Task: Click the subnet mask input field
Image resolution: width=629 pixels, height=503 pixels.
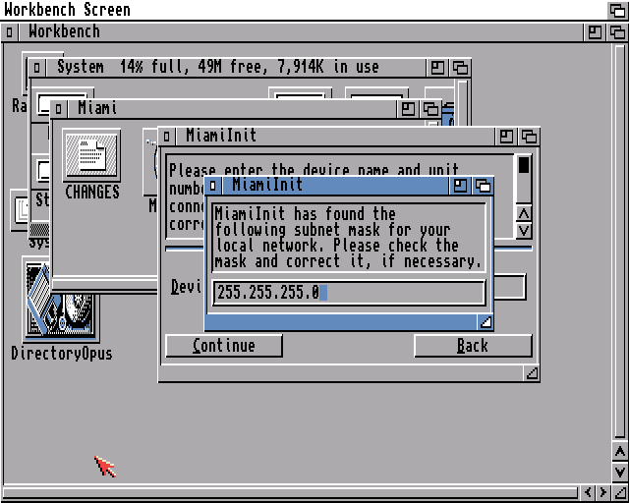Action: coord(349,293)
